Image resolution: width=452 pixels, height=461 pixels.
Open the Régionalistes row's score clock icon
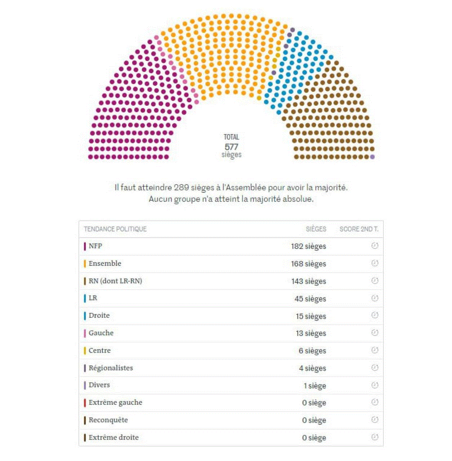click(x=375, y=368)
